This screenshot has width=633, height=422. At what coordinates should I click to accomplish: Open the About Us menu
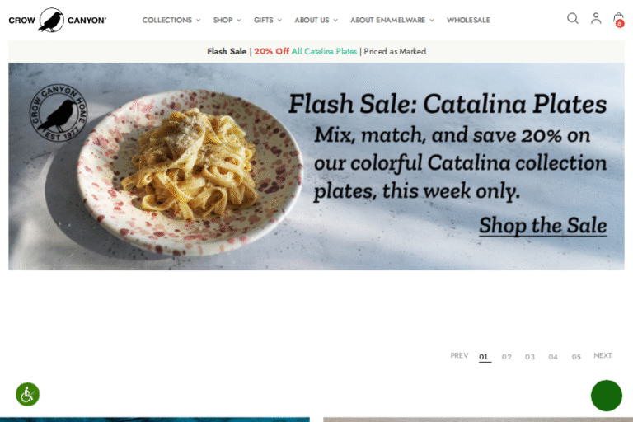point(316,20)
